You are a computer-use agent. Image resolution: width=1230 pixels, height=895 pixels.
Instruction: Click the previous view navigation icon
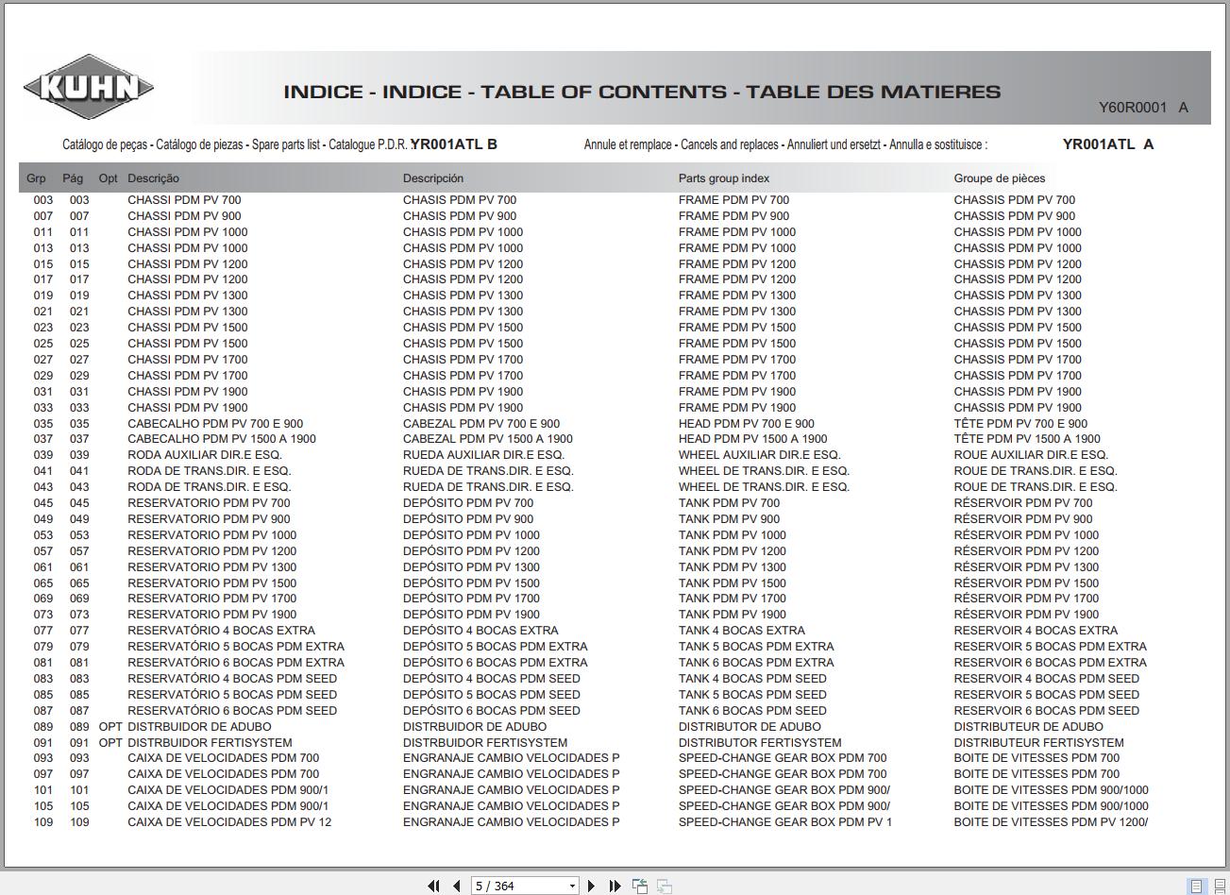(x=640, y=886)
